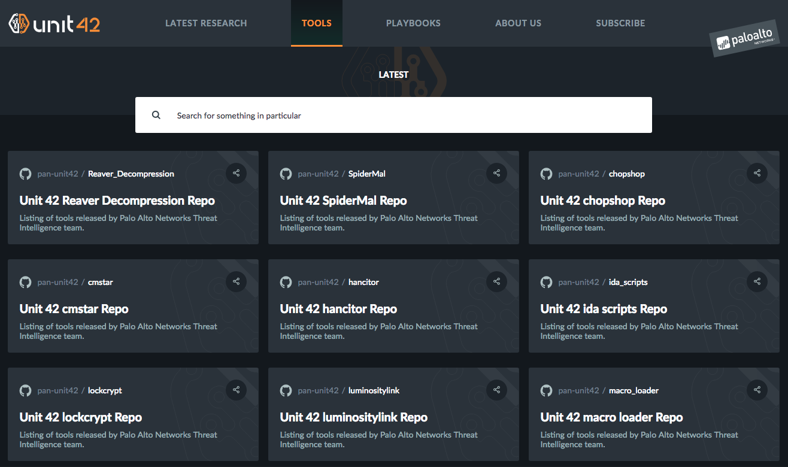Open the Unit 42 hancitor Repo link
Image resolution: width=788 pixels, height=467 pixels.
pos(338,309)
